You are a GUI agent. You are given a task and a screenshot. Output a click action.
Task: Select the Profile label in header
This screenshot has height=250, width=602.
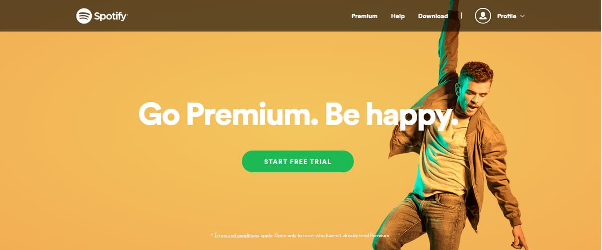(x=507, y=16)
